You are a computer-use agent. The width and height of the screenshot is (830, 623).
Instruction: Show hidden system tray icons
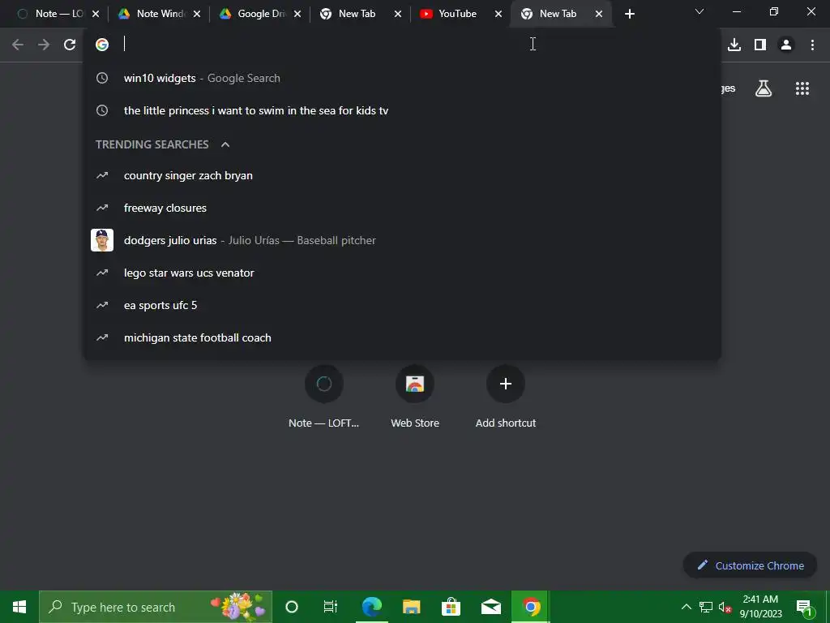click(x=686, y=607)
